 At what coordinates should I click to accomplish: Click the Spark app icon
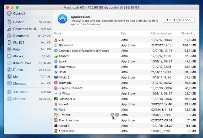coord(56,61)
